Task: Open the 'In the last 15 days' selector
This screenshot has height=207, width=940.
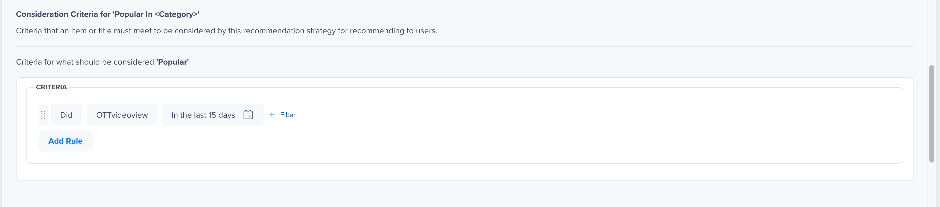Action: click(213, 115)
